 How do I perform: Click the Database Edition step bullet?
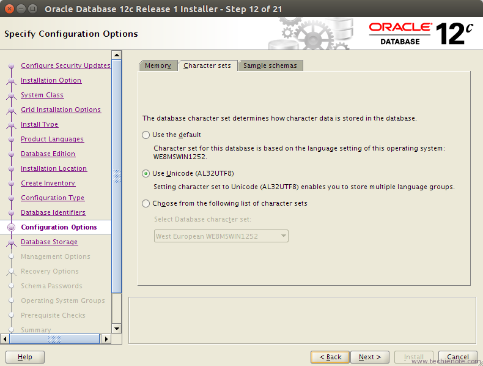click(x=12, y=154)
